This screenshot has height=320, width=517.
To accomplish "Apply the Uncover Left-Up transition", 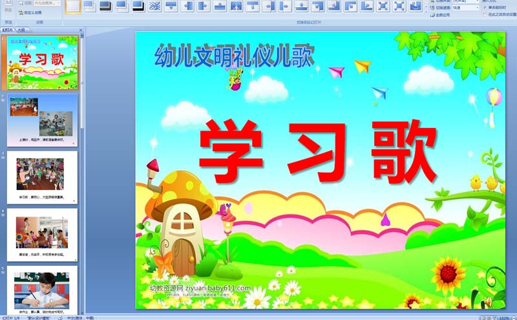I will 334,6.
